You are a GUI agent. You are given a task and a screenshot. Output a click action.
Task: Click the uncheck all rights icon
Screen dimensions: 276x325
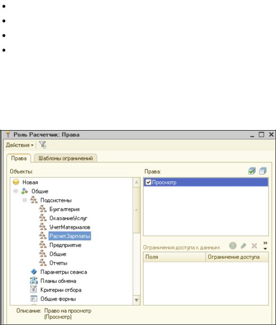pos(263,171)
